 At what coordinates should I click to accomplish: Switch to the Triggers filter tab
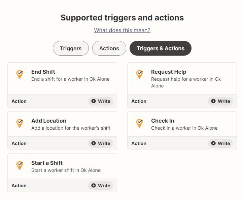[x=71, y=48]
